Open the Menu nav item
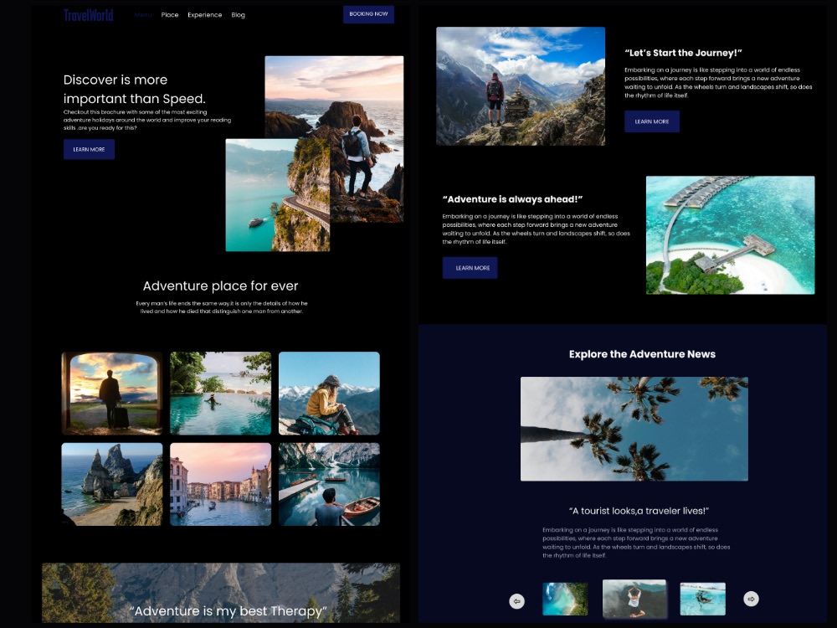This screenshot has height=628, width=837. (x=143, y=15)
